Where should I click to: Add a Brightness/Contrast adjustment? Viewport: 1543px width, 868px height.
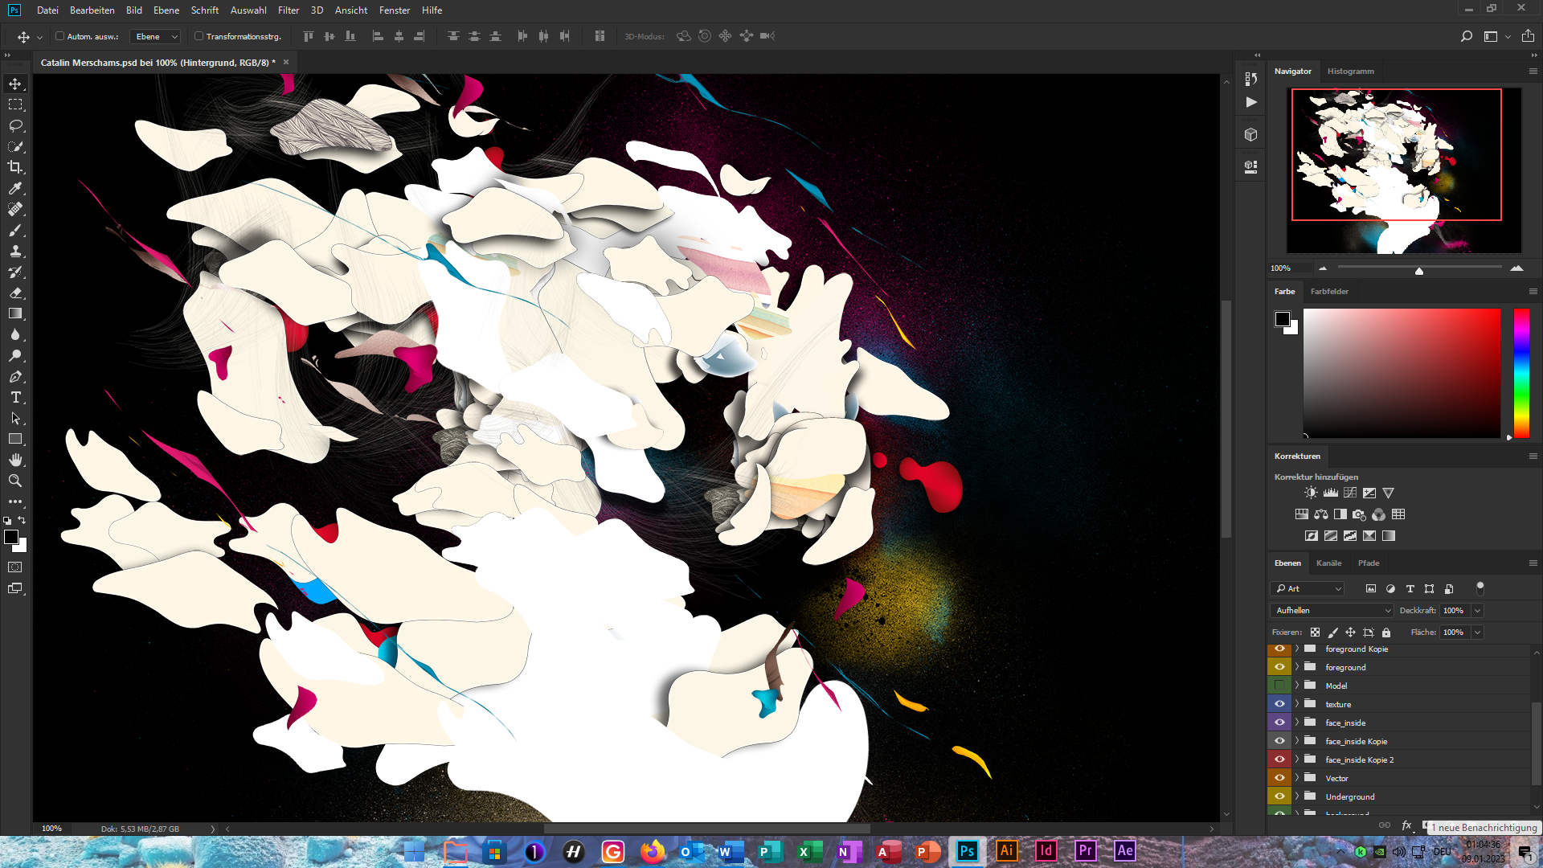[x=1311, y=493]
